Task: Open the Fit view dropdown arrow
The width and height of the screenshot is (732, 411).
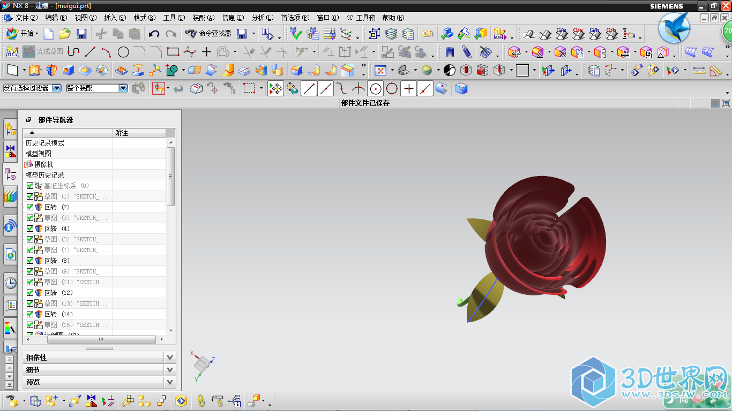Action: point(392,70)
